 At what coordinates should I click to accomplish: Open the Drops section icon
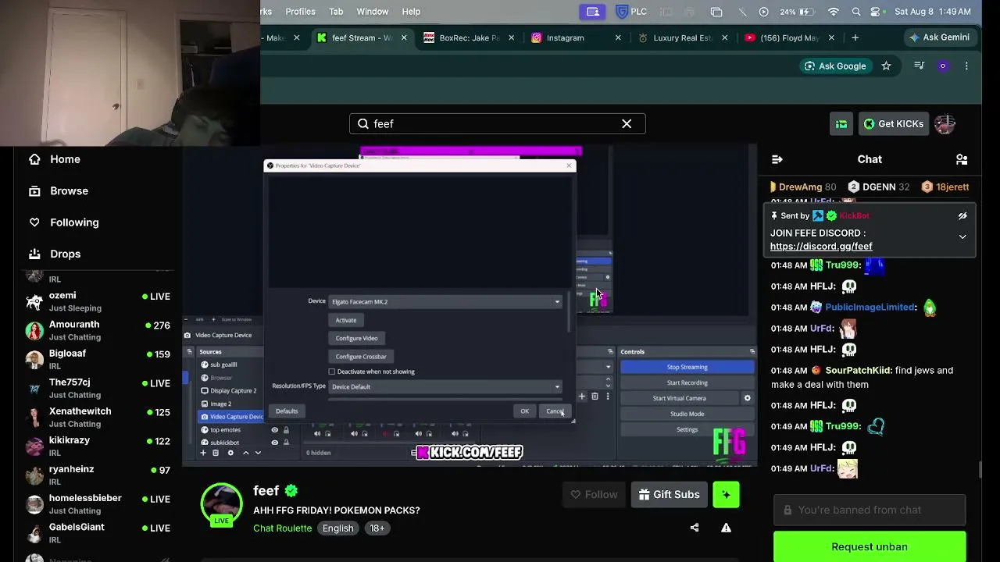pos(34,254)
